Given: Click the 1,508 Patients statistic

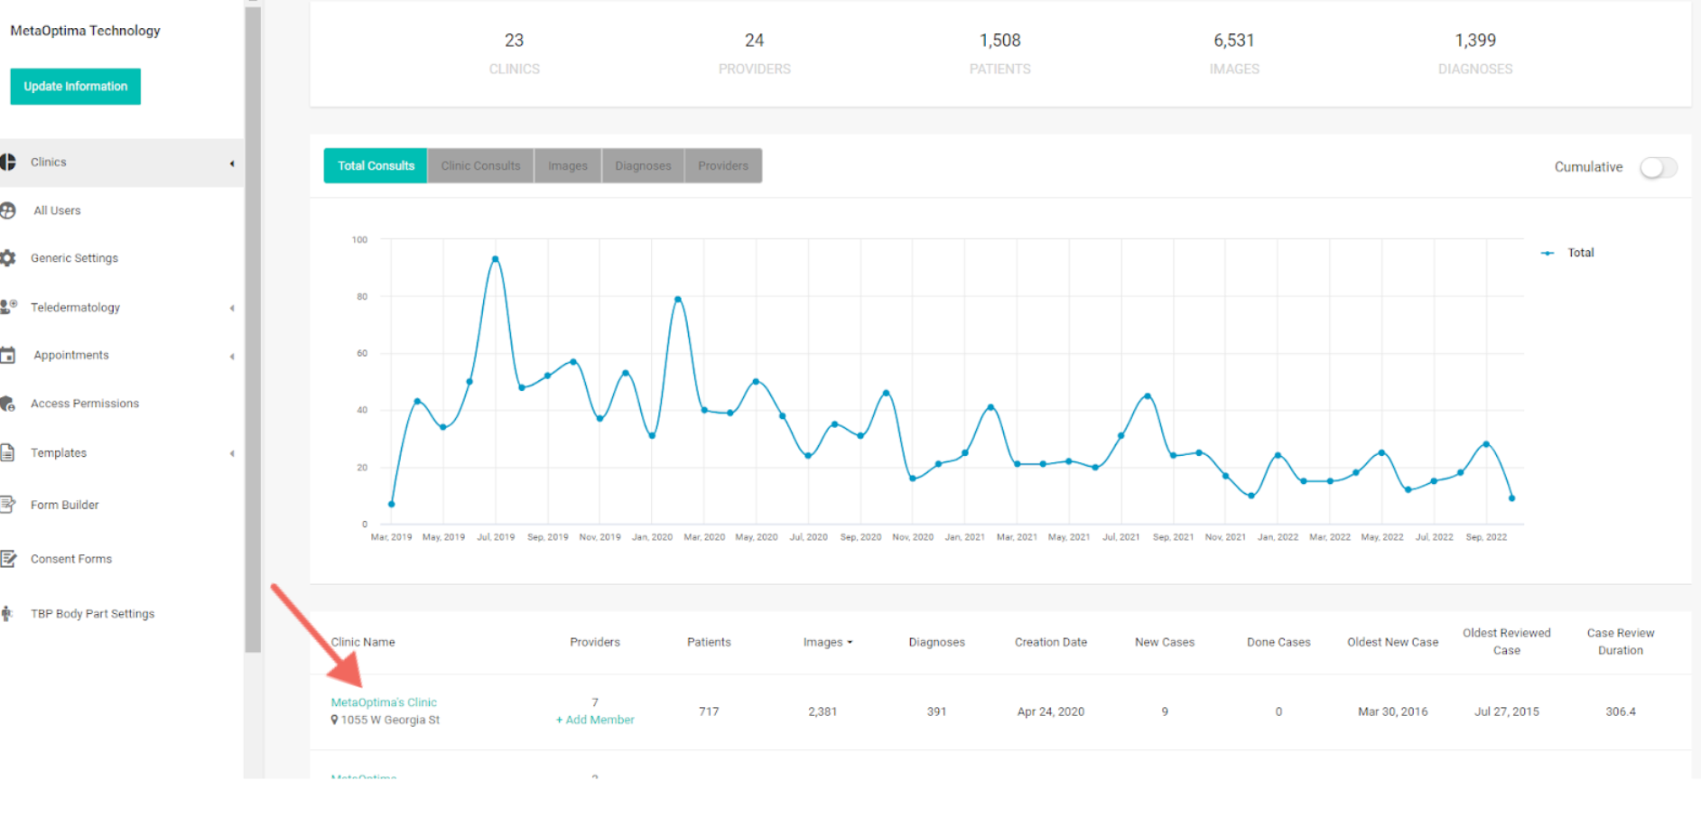Looking at the screenshot, I should (1000, 52).
